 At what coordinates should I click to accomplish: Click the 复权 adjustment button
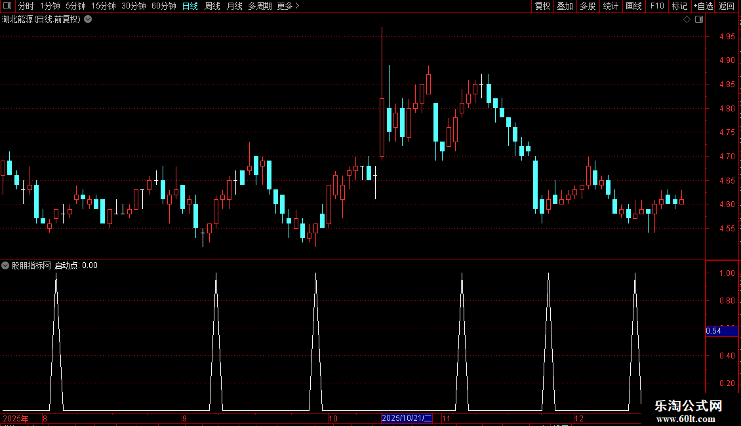click(542, 6)
